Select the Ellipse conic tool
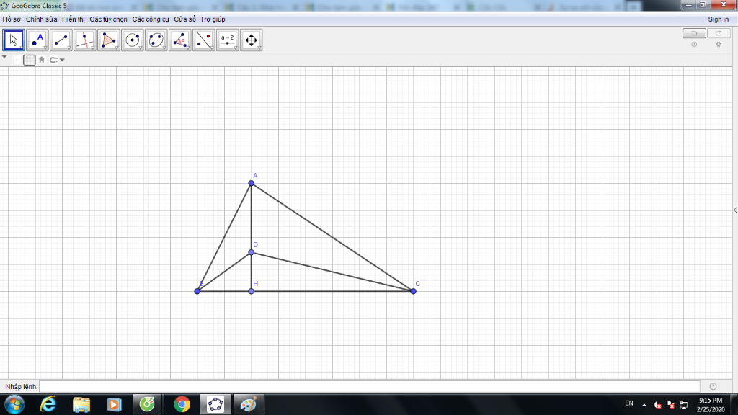 click(x=156, y=40)
